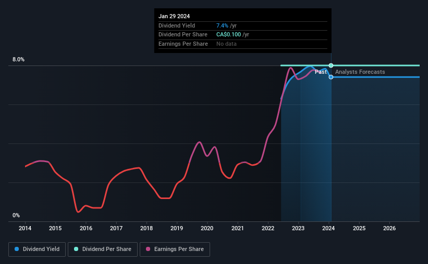Click the 0% y-axis label
The image size is (428, 264).
(16, 215)
